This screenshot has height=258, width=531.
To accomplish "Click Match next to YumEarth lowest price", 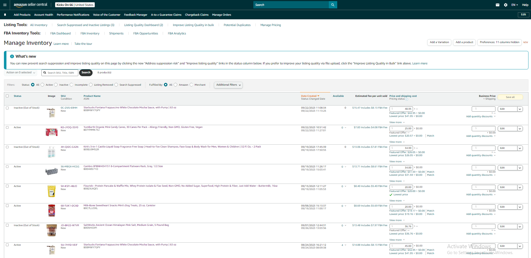I will point(431,136).
